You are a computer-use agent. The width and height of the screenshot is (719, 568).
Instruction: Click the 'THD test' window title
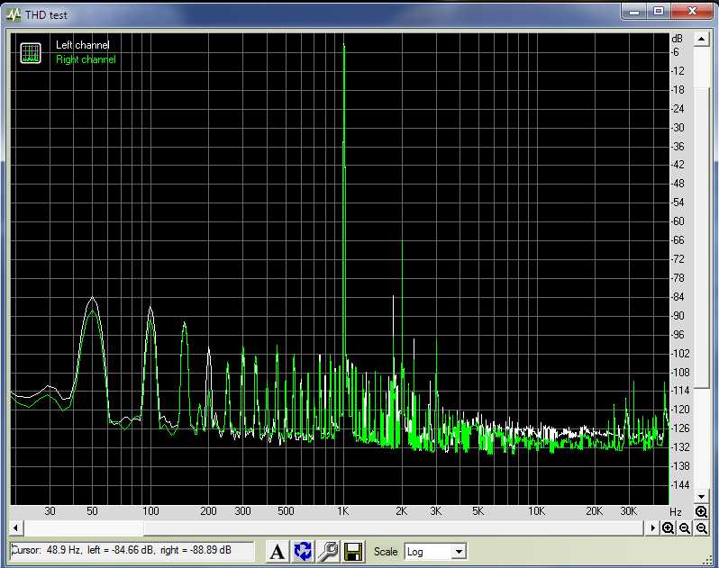click(x=46, y=15)
